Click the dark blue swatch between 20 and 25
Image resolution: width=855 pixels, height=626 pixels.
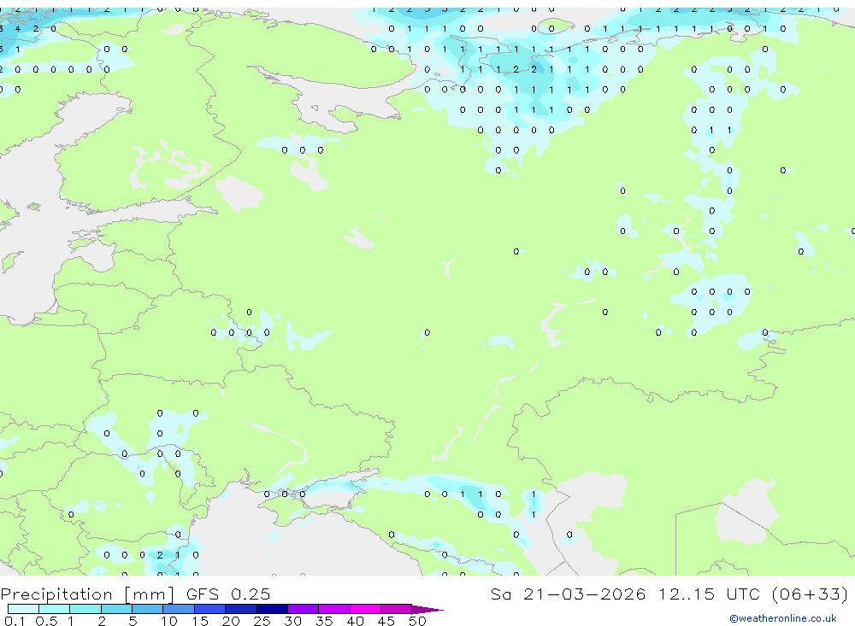tap(241, 609)
